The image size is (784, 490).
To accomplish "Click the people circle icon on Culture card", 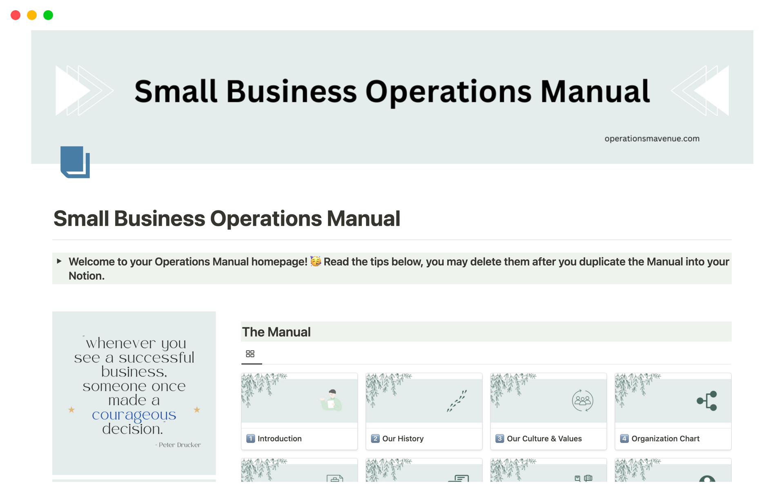I will click(x=582, y=401).
